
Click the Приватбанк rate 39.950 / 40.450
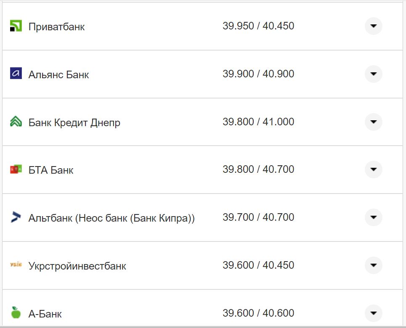click(x=258, y=26)
